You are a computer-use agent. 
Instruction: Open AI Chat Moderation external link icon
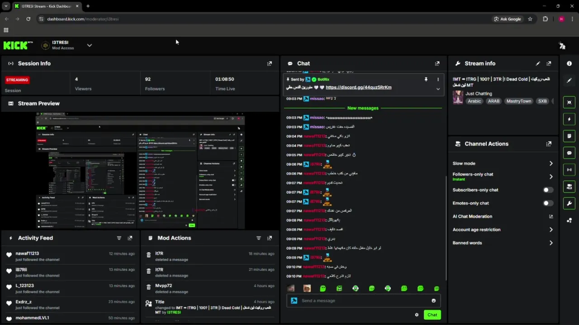(551, 217)
